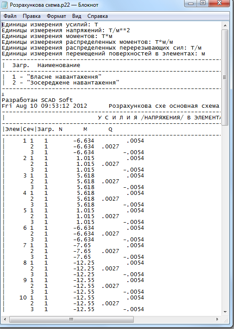Click line "Единицы измерения усилий: Т"

pyautogui.click(x=50, y=25)
